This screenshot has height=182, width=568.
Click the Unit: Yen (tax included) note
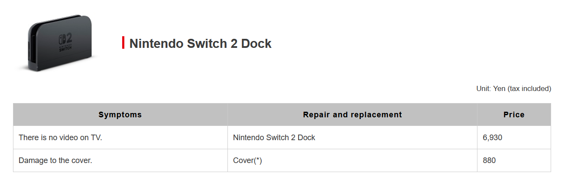click(513, 88)
